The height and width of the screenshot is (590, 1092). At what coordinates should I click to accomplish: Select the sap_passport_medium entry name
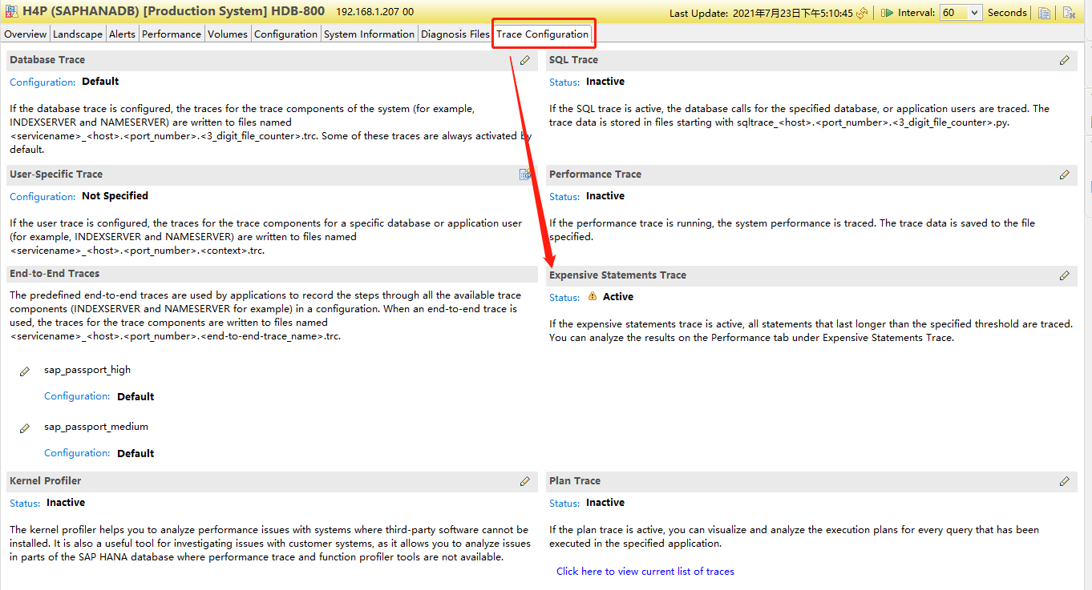click(96, 427)
